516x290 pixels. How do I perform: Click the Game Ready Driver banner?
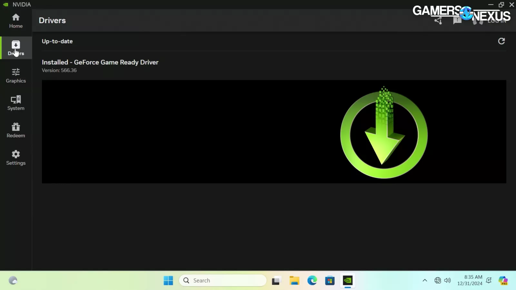(x=274, y=131)
